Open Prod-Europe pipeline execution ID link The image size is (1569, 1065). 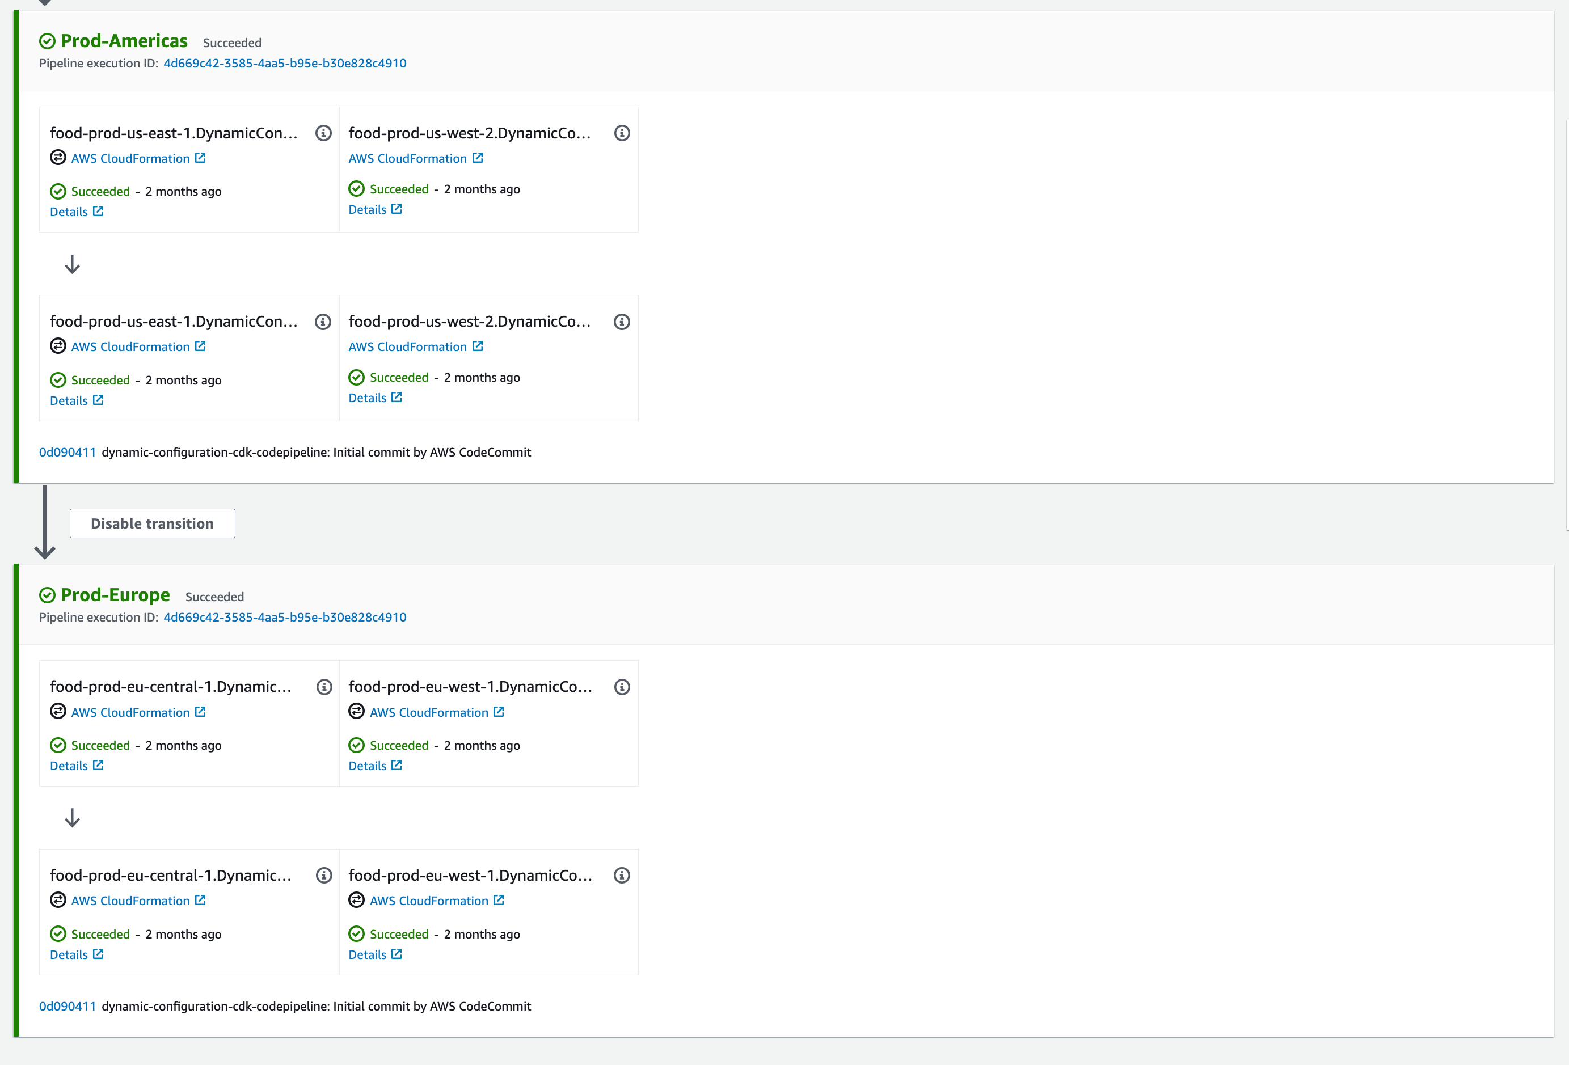pos(284,618)
